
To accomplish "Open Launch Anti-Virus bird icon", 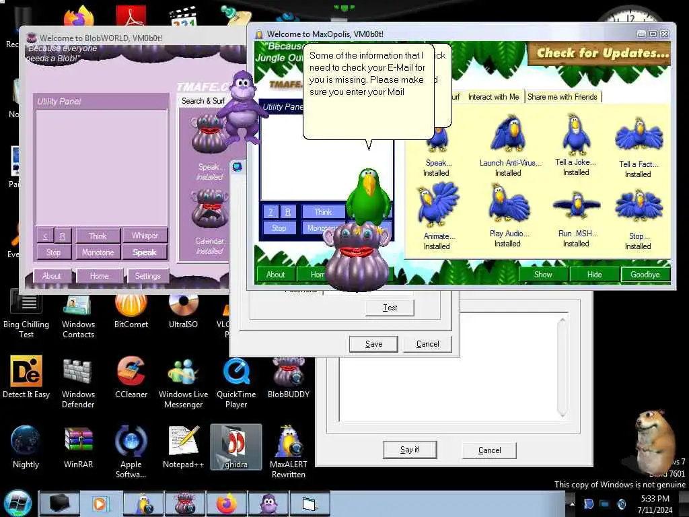I will point(509,133).
